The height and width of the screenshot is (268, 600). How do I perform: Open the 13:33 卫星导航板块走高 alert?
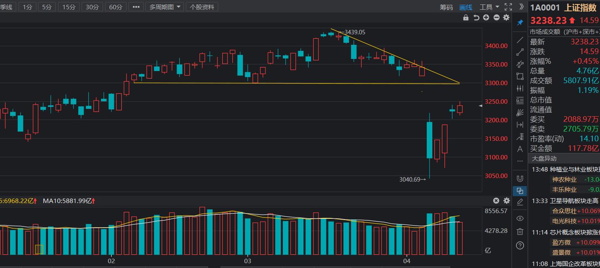pos(566,201)
